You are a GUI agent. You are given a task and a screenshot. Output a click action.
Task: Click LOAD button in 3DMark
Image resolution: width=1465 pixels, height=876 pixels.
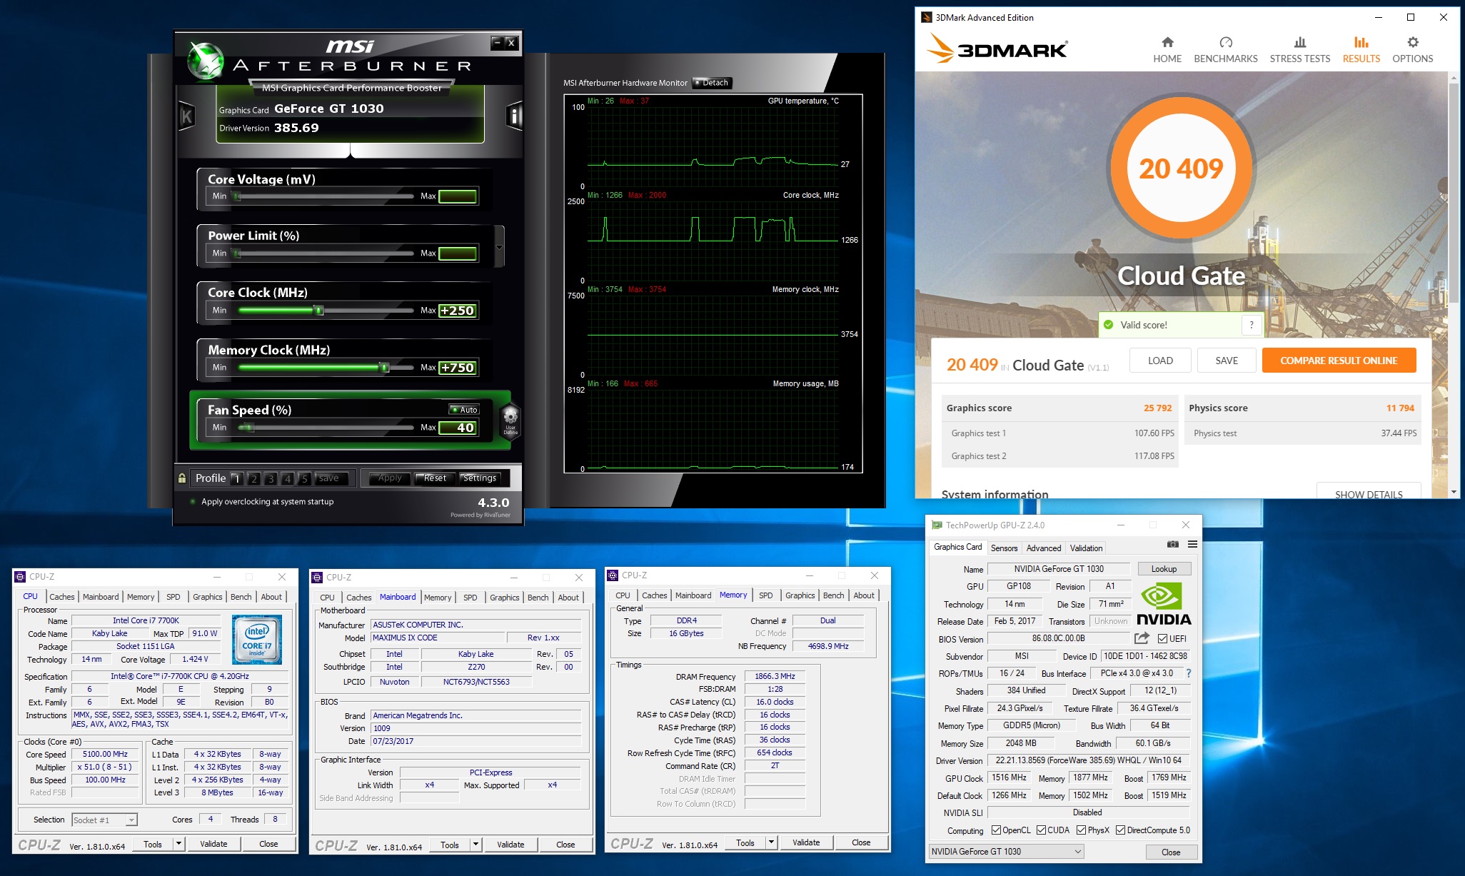click(1160, 361)
